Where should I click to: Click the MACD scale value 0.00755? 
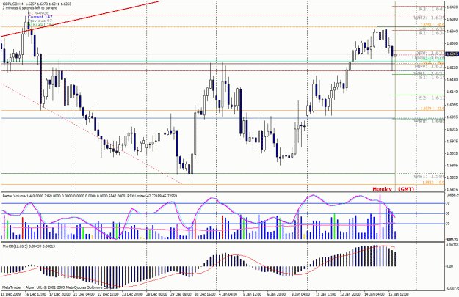(451, 246)
